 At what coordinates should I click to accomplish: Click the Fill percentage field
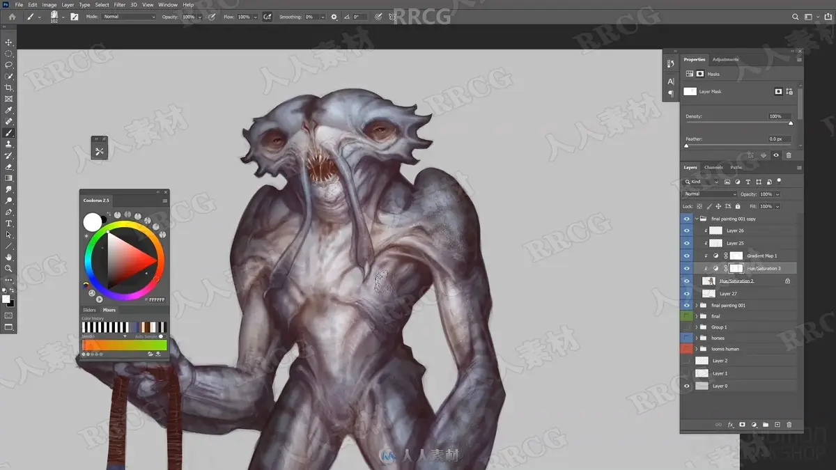click(x=766, y=206)
